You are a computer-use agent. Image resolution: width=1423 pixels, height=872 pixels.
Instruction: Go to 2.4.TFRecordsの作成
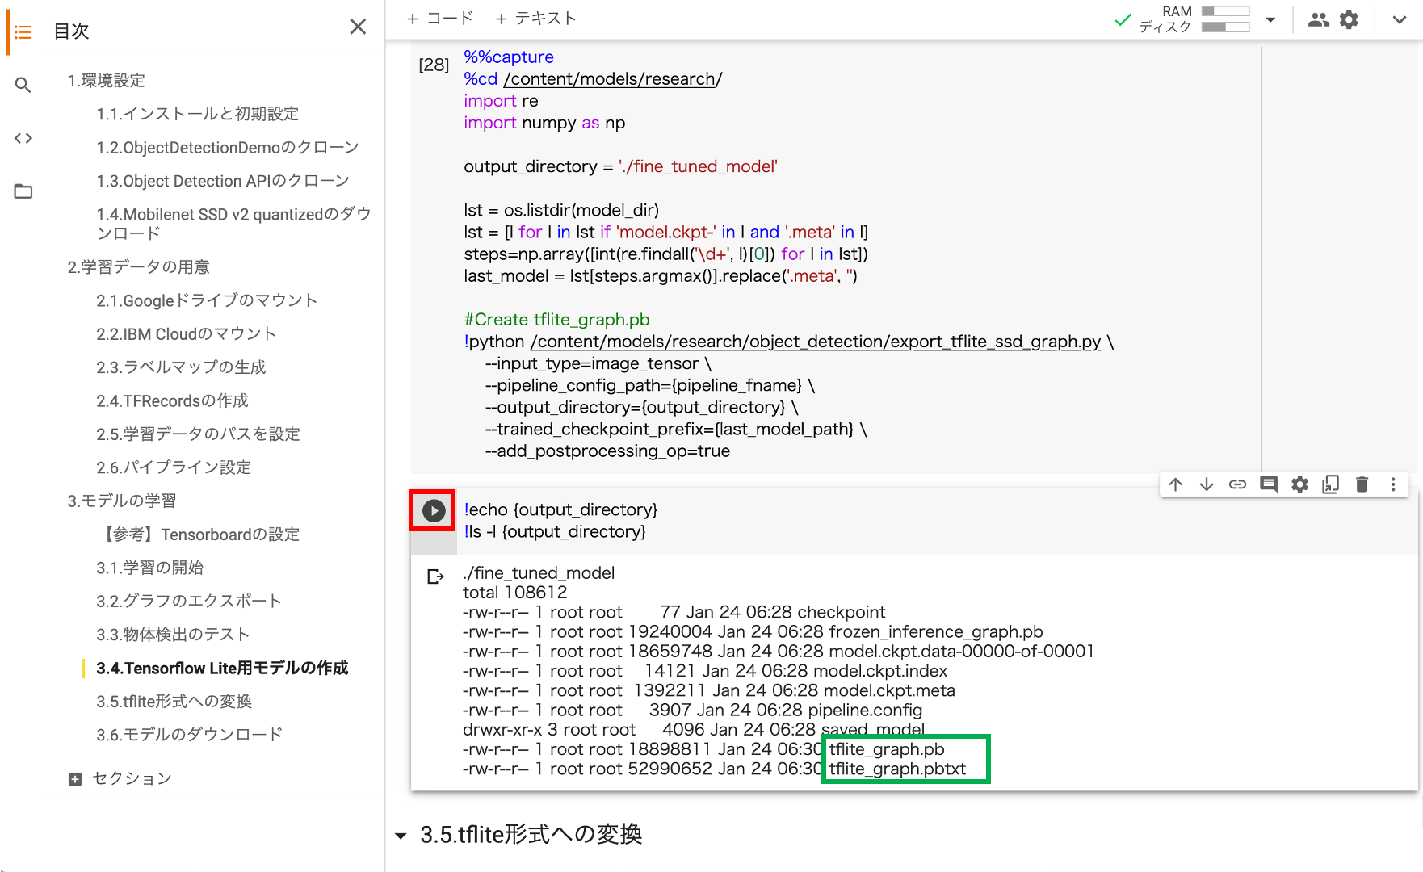coord(173,401)
